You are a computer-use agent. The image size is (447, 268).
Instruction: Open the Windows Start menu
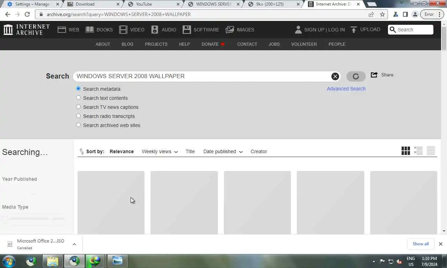9,261
